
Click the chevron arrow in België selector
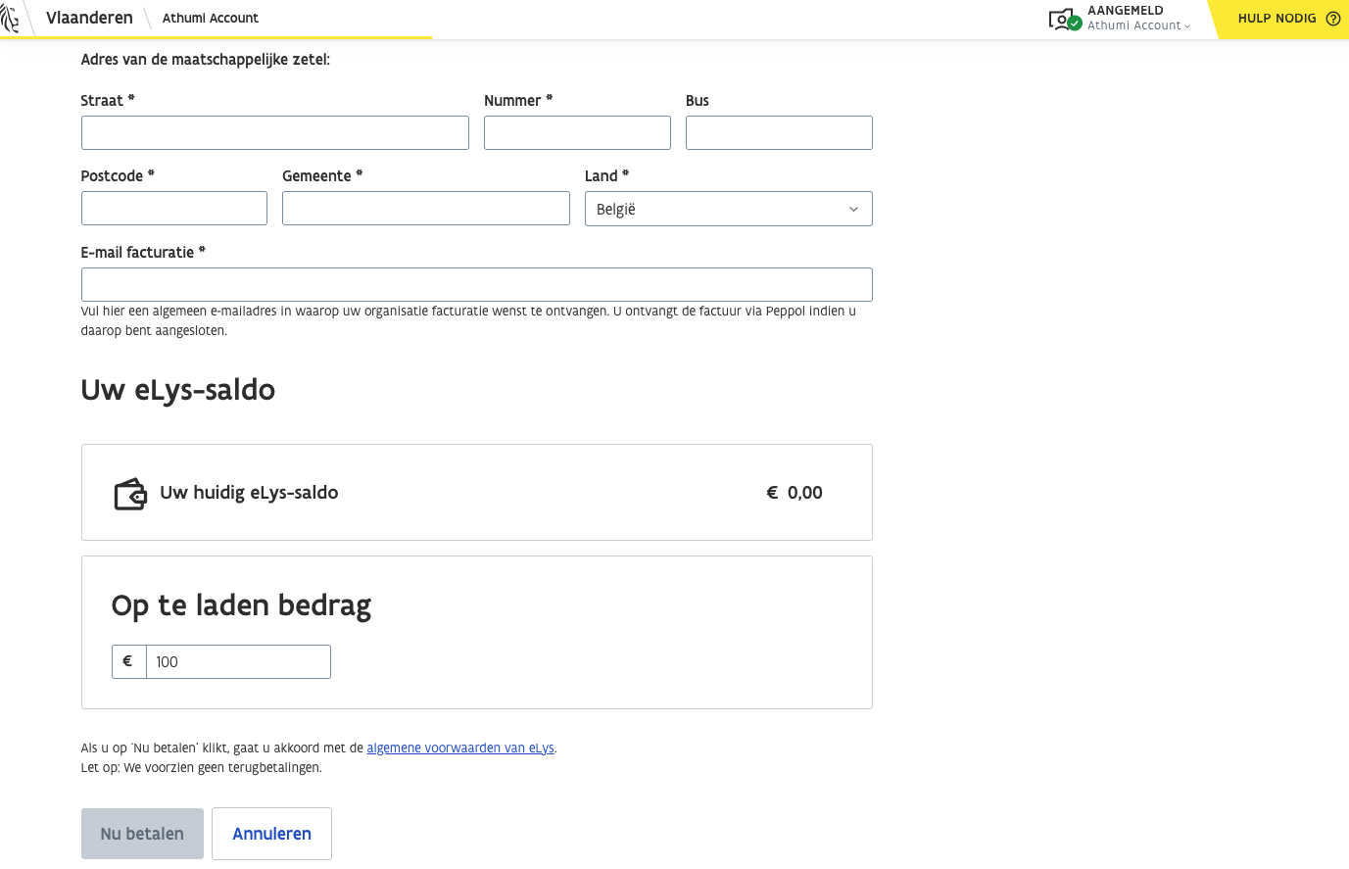(852, 209)
